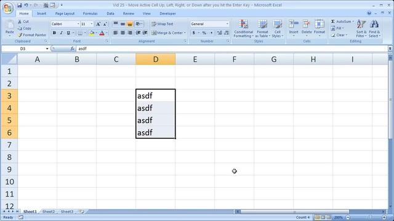Open font size dropdown
Screen dimensions: 394x221
92,24
